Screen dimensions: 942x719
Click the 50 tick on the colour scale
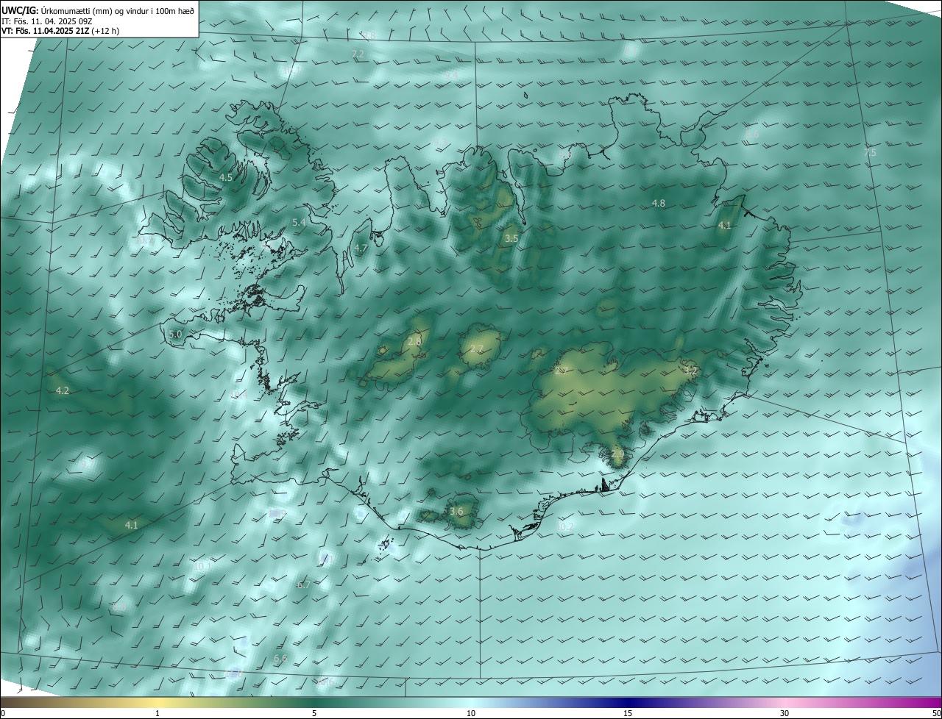pyautogui.click(x=936, y=713)
